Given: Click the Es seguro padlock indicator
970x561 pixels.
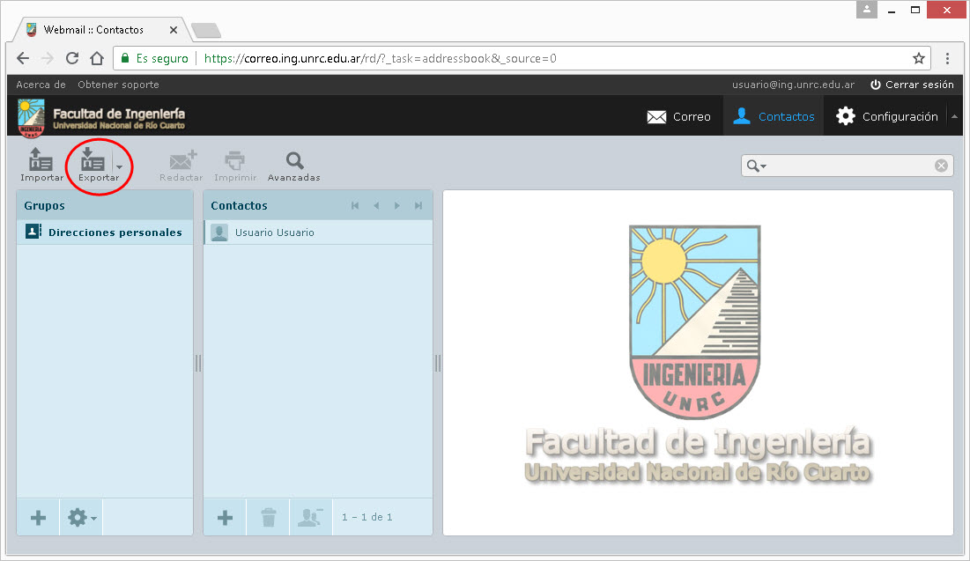Looking at the screenshot, I should [x=154, y=58].
